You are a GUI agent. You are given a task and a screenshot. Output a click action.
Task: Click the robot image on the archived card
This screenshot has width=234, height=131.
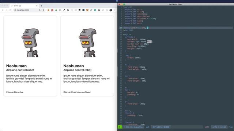tap(87, 43)
